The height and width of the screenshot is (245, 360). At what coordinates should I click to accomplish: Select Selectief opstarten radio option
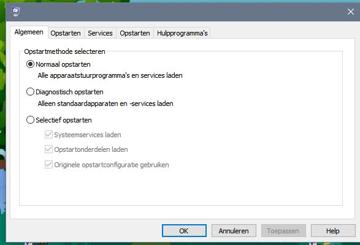[x=30, y=120]
